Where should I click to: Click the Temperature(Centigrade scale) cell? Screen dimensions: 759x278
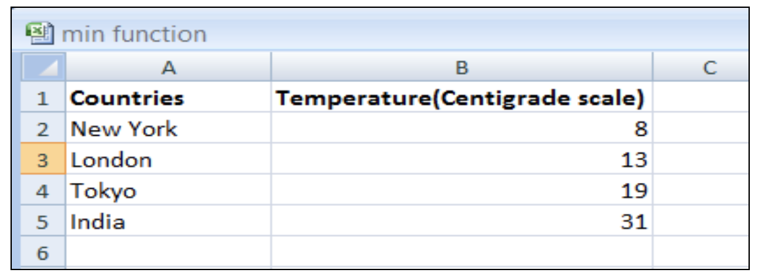(x=462, y=96)
